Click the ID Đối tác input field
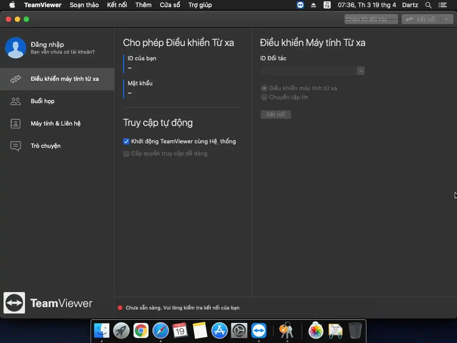Screen dimensions: 457x343 [309, 71]
